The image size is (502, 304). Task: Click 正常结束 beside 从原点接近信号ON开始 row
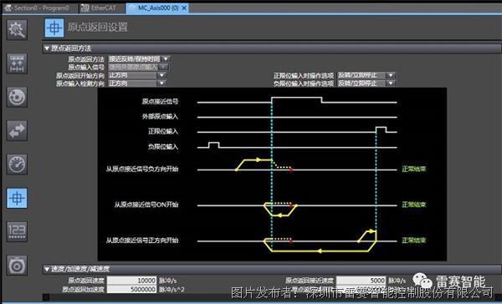point(413,205)
